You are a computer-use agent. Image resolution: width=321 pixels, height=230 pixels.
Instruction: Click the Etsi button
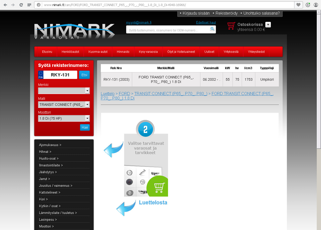(84, 75)
